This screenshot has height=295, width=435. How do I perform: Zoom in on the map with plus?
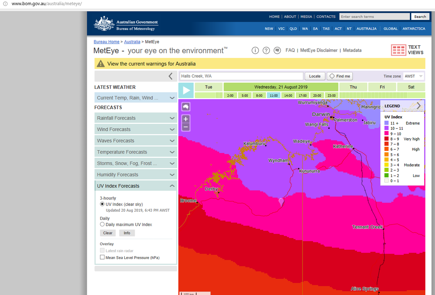(186, 119)
